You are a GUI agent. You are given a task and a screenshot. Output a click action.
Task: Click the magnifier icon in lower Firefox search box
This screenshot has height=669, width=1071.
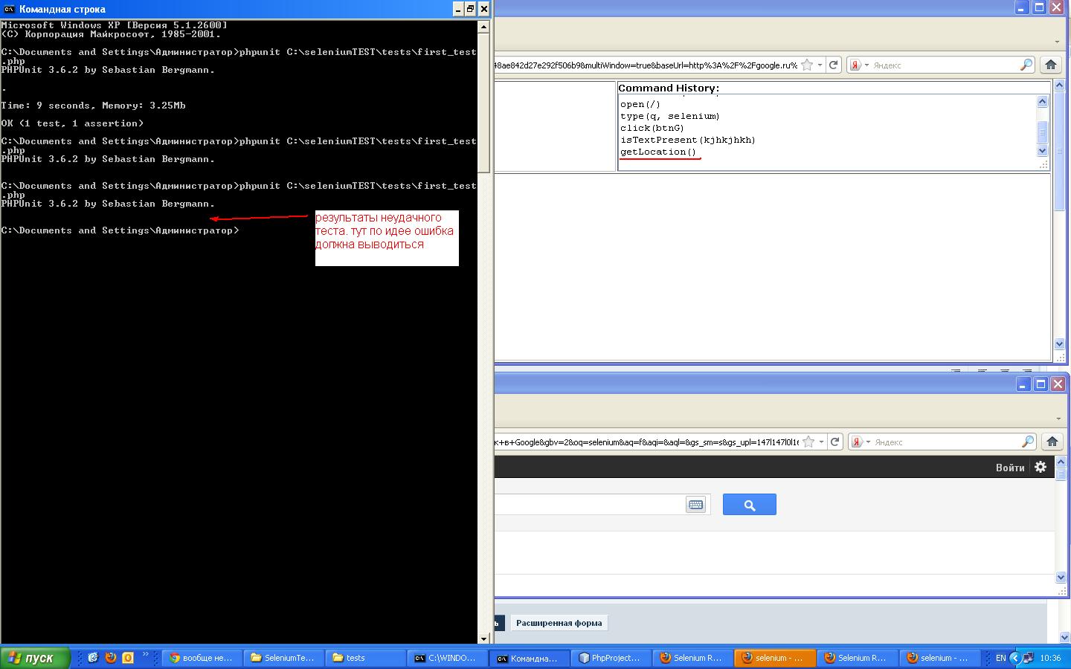(1027, 442)
